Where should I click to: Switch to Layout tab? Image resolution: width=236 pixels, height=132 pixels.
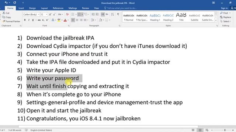point(44,8)
